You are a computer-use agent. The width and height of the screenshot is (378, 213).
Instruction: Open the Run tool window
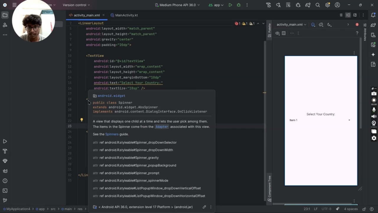[x=5, y=141]
